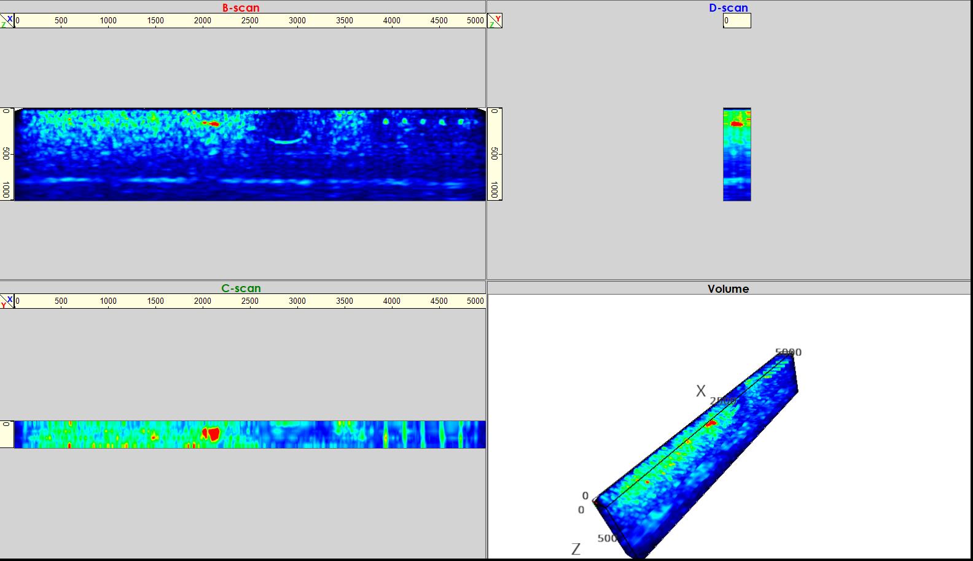The image size is (973, 561).
Task: Pick the large red blob in C-scan
Action: [212, 434]
